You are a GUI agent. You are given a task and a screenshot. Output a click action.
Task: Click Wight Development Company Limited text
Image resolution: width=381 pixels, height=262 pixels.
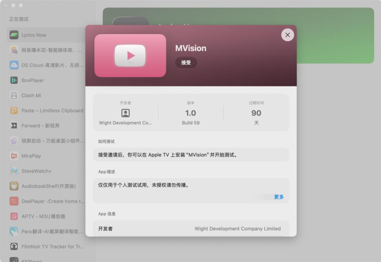point(237,229)
